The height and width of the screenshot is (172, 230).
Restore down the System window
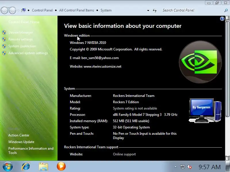coord(217,3)
